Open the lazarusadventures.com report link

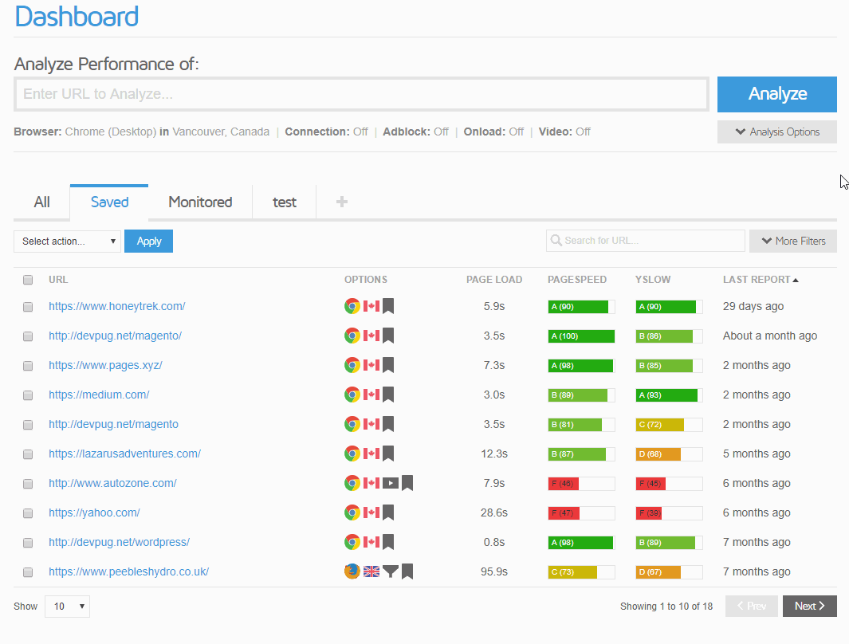[x=124, y=454]
